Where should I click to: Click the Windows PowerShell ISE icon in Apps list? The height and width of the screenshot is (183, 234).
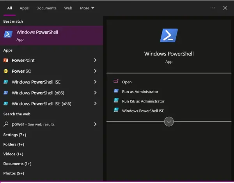[6, 82]
